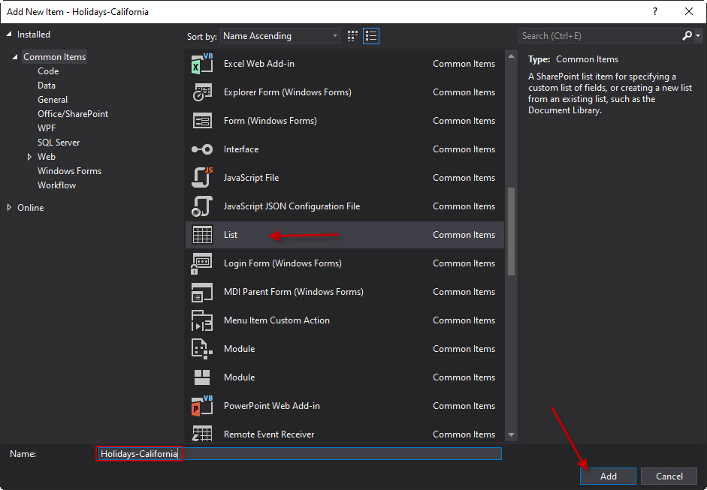Screen dimensions: 707x490
Task: Click the JavaScript JSON Configuration File icon
Action: pyautogui.click(x=202, y=206)
